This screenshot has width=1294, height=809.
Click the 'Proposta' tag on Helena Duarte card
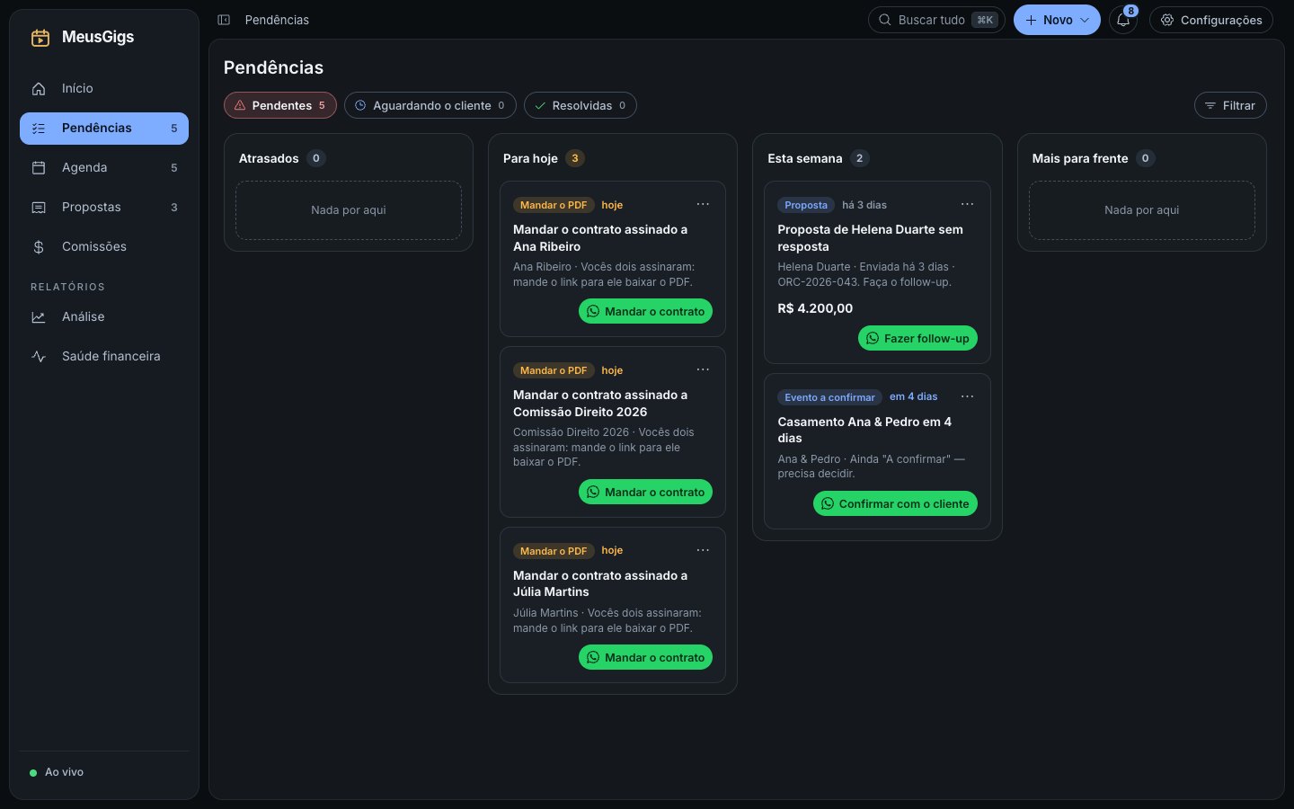[806, 205]
